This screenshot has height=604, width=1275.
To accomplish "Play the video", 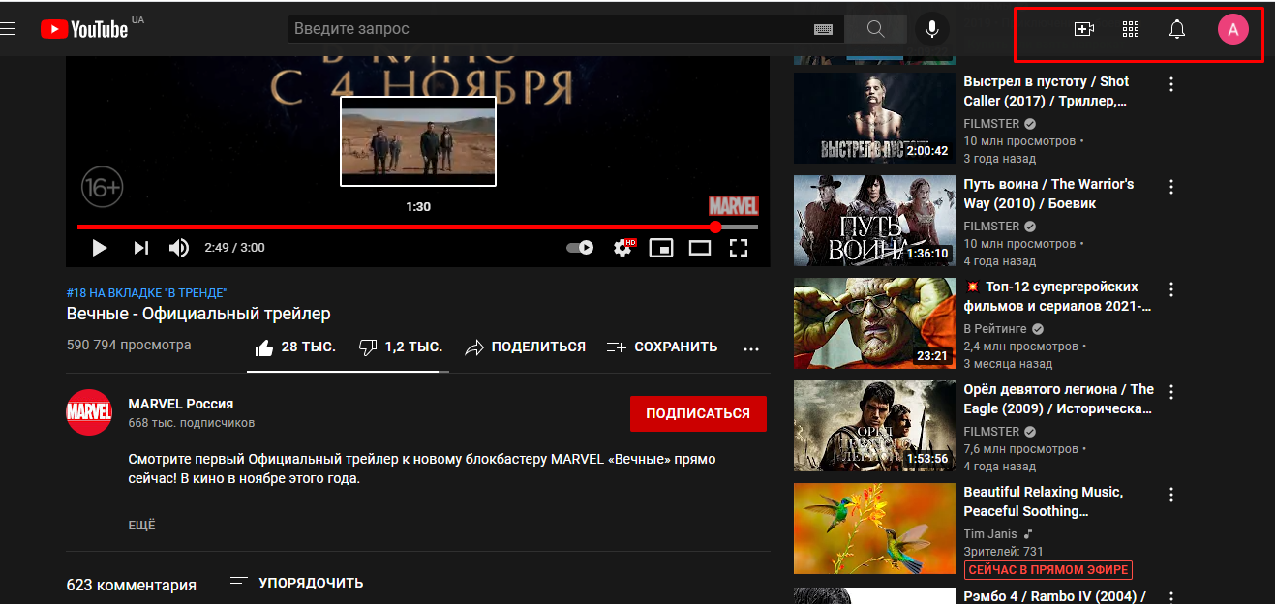I will click(x=99, y=248).
